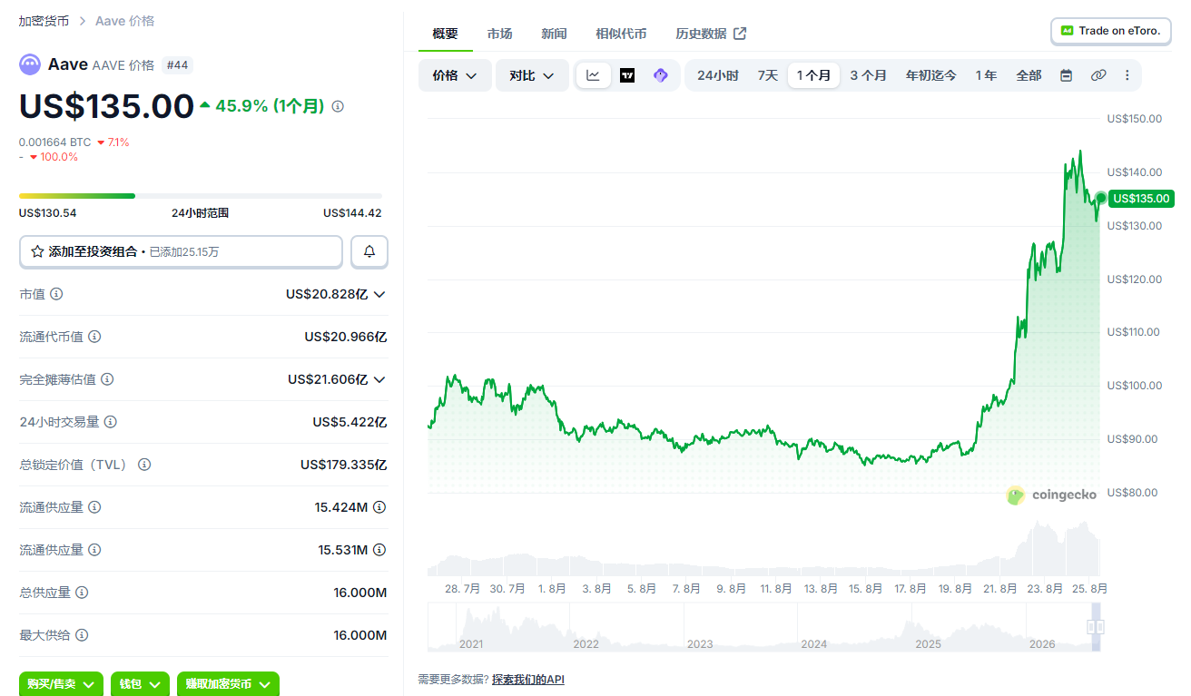Click the info icon beside 总锁定价值（TVL）
Screen dimensions: 1191x696
(x=144, y=465)
